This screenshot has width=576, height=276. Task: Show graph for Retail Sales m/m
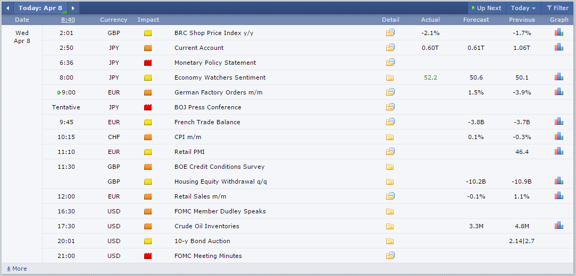tap(559, 196)
